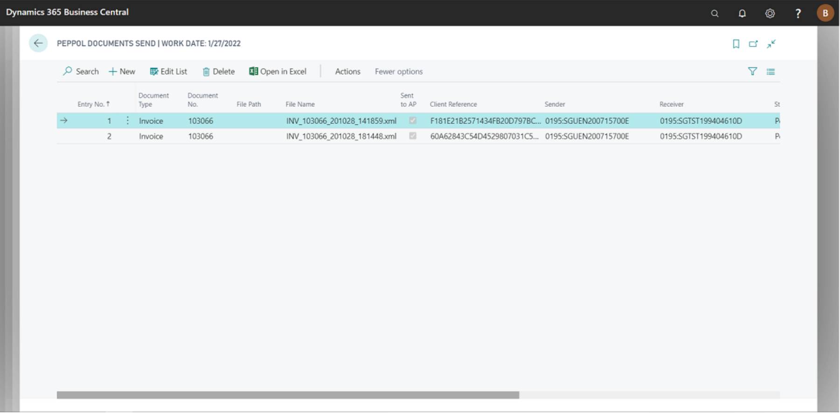Image resolution: width=840 pixels, height=413 pixels.
Task: Click Fewer options
Action: coord(399,71)
